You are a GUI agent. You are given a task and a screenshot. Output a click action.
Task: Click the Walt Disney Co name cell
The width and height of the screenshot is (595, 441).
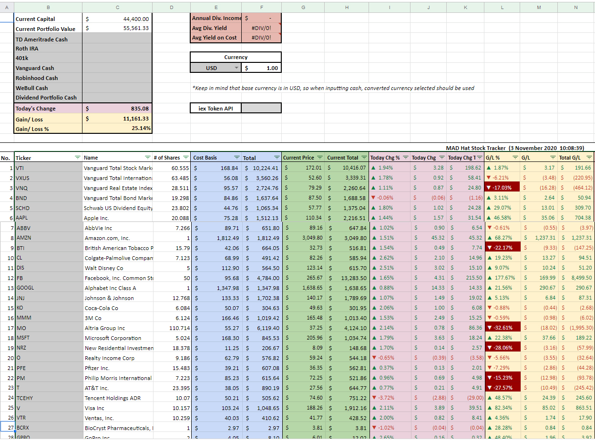point(117,268)
